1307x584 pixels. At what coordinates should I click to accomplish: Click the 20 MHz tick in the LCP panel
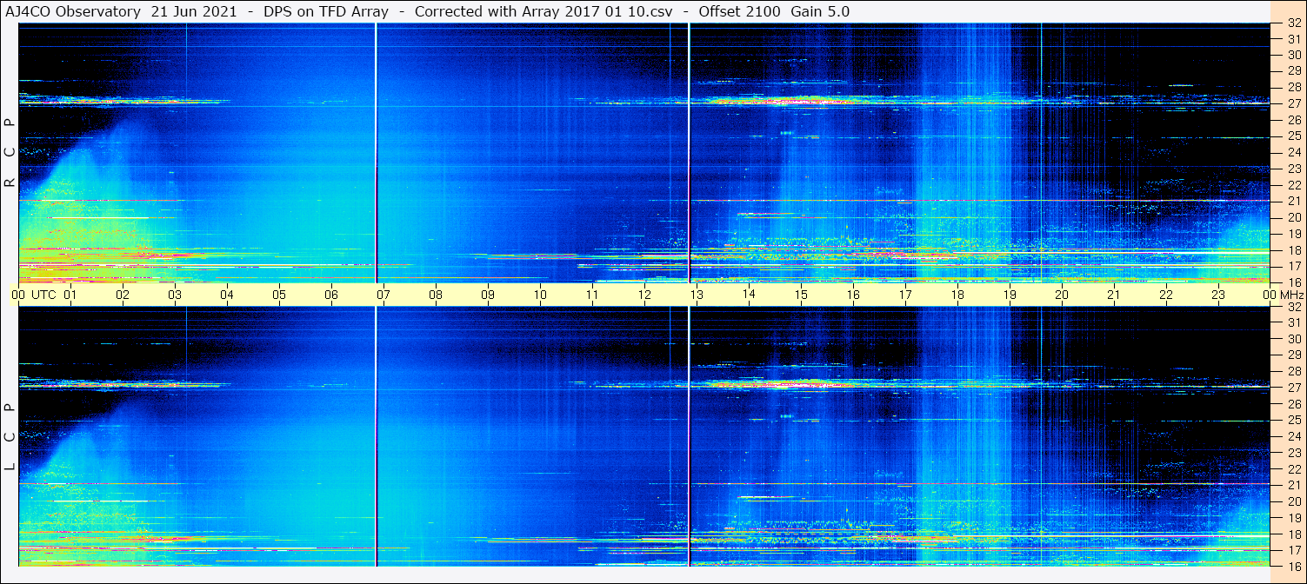coord(1293,501)
